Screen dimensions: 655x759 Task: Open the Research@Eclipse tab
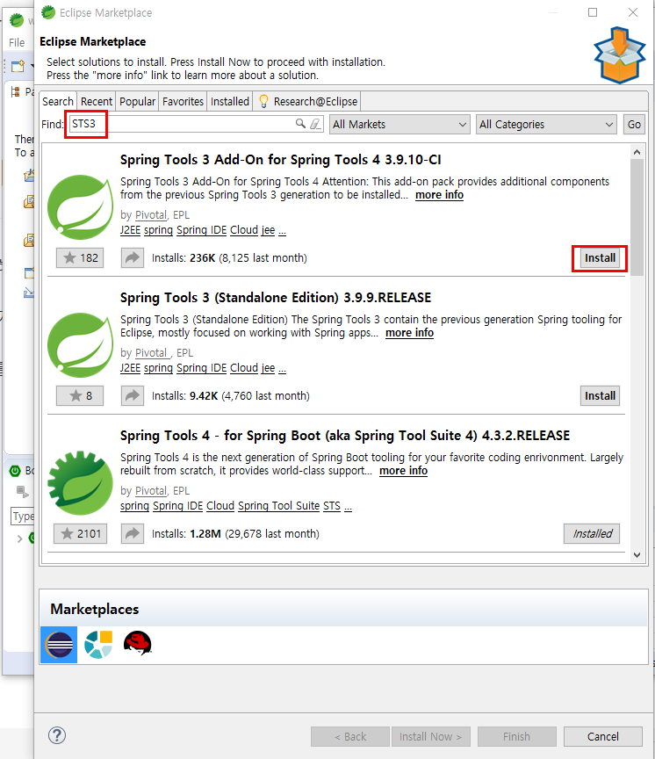308,101
